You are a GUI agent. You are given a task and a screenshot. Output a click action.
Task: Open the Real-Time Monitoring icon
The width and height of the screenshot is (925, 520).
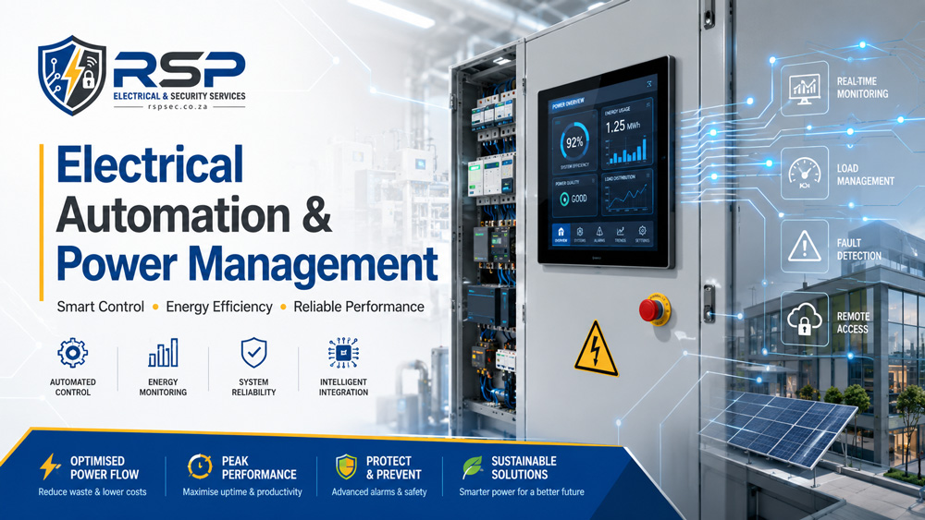pos(805,89)
